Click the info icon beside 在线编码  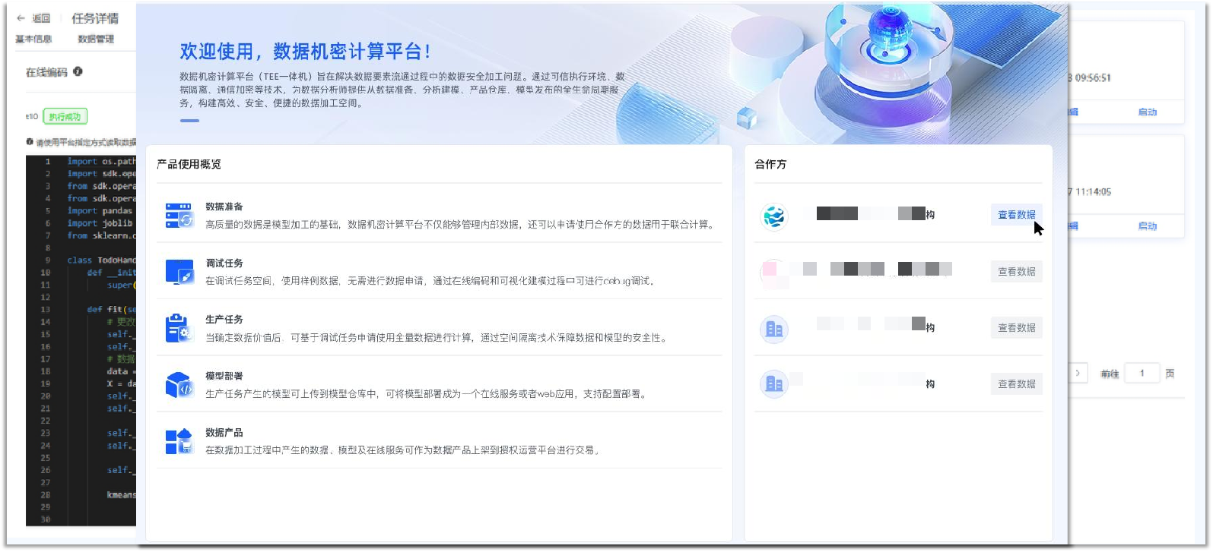[78, 71]
